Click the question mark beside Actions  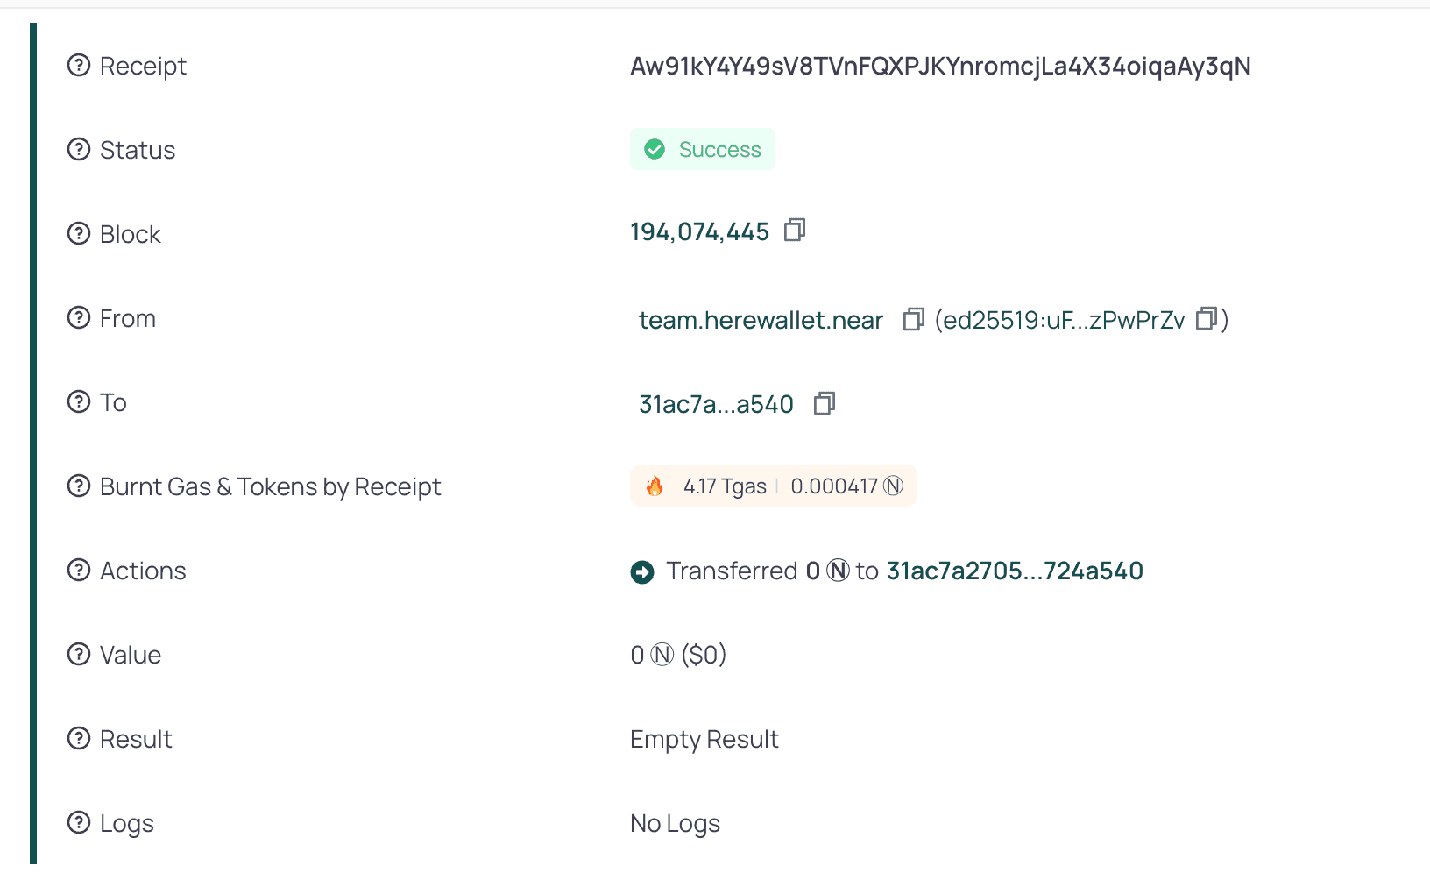(x=78, y=570)
